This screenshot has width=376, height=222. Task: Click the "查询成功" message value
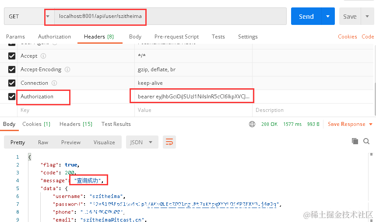coord(88,180)
